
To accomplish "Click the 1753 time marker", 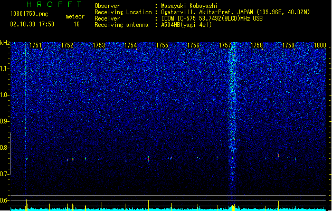I will tap(99, 45).
